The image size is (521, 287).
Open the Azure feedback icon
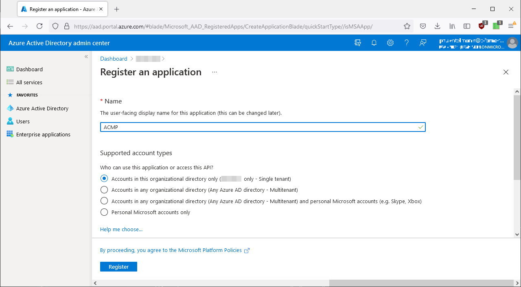click(x=422, y=43)
